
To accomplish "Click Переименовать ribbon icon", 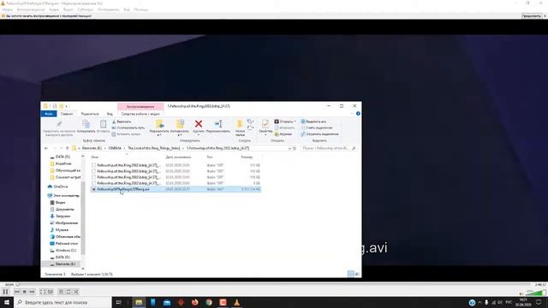I will click(218, 126).
